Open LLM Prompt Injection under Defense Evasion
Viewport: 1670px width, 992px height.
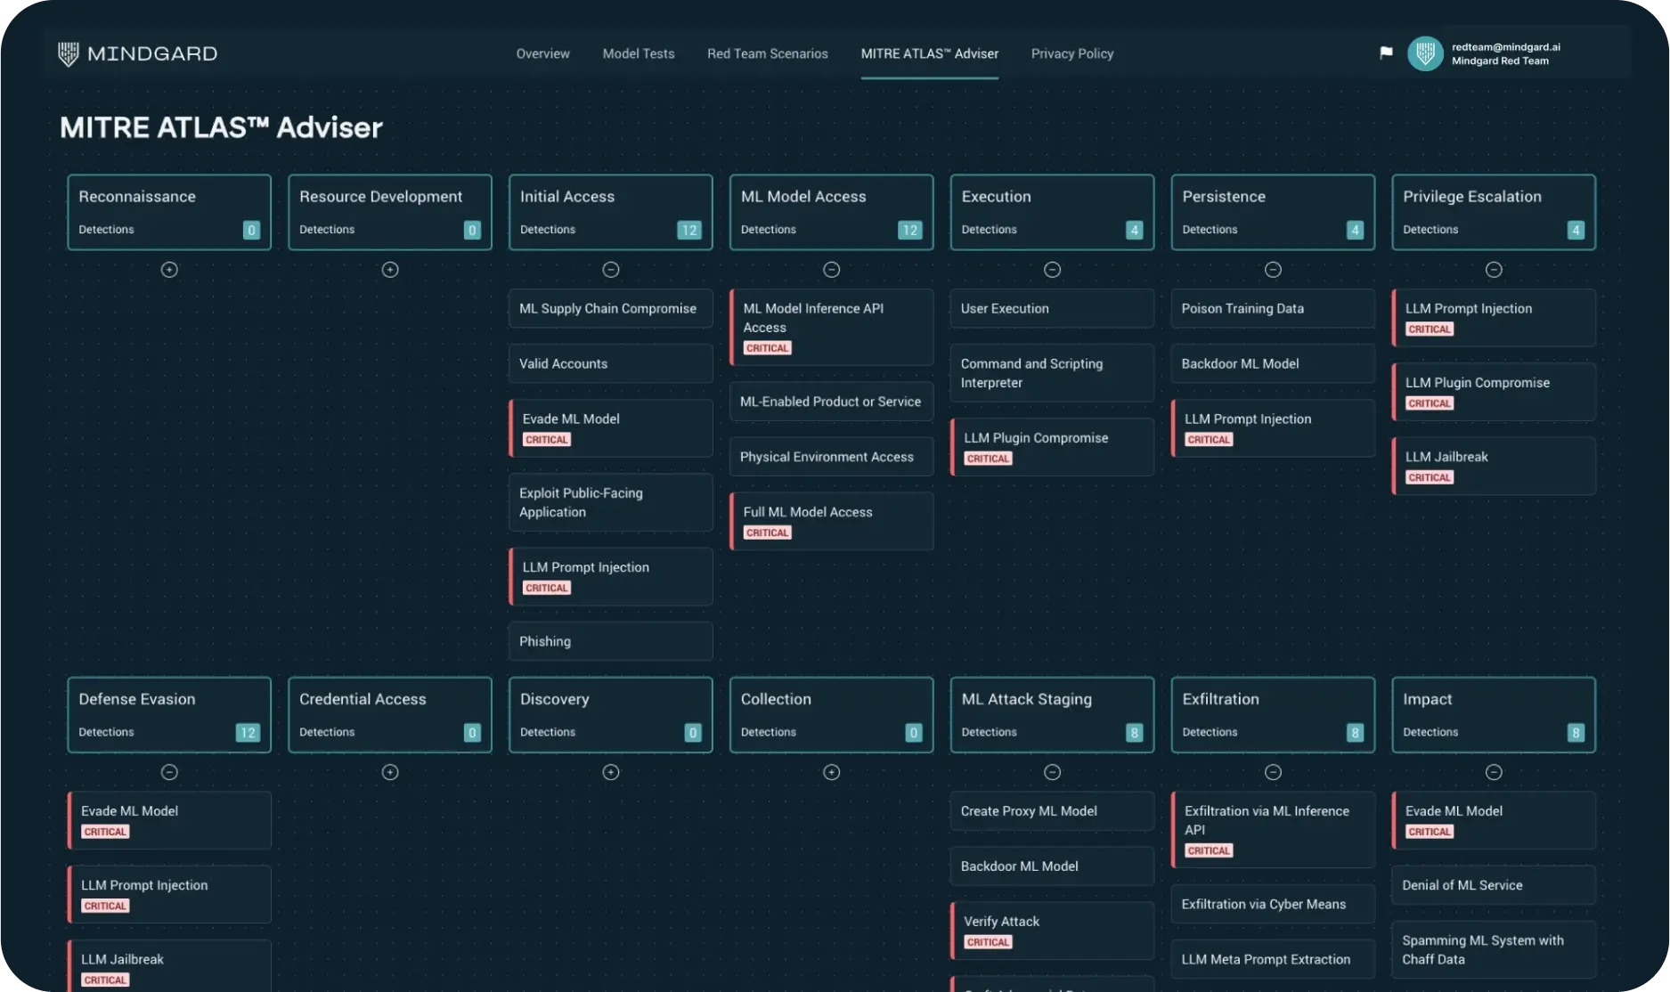169,894
